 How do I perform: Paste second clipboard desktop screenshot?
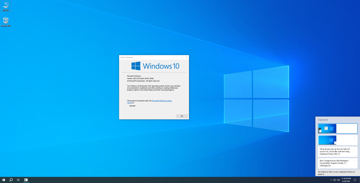pyautogui.click(x=338, y=140)
